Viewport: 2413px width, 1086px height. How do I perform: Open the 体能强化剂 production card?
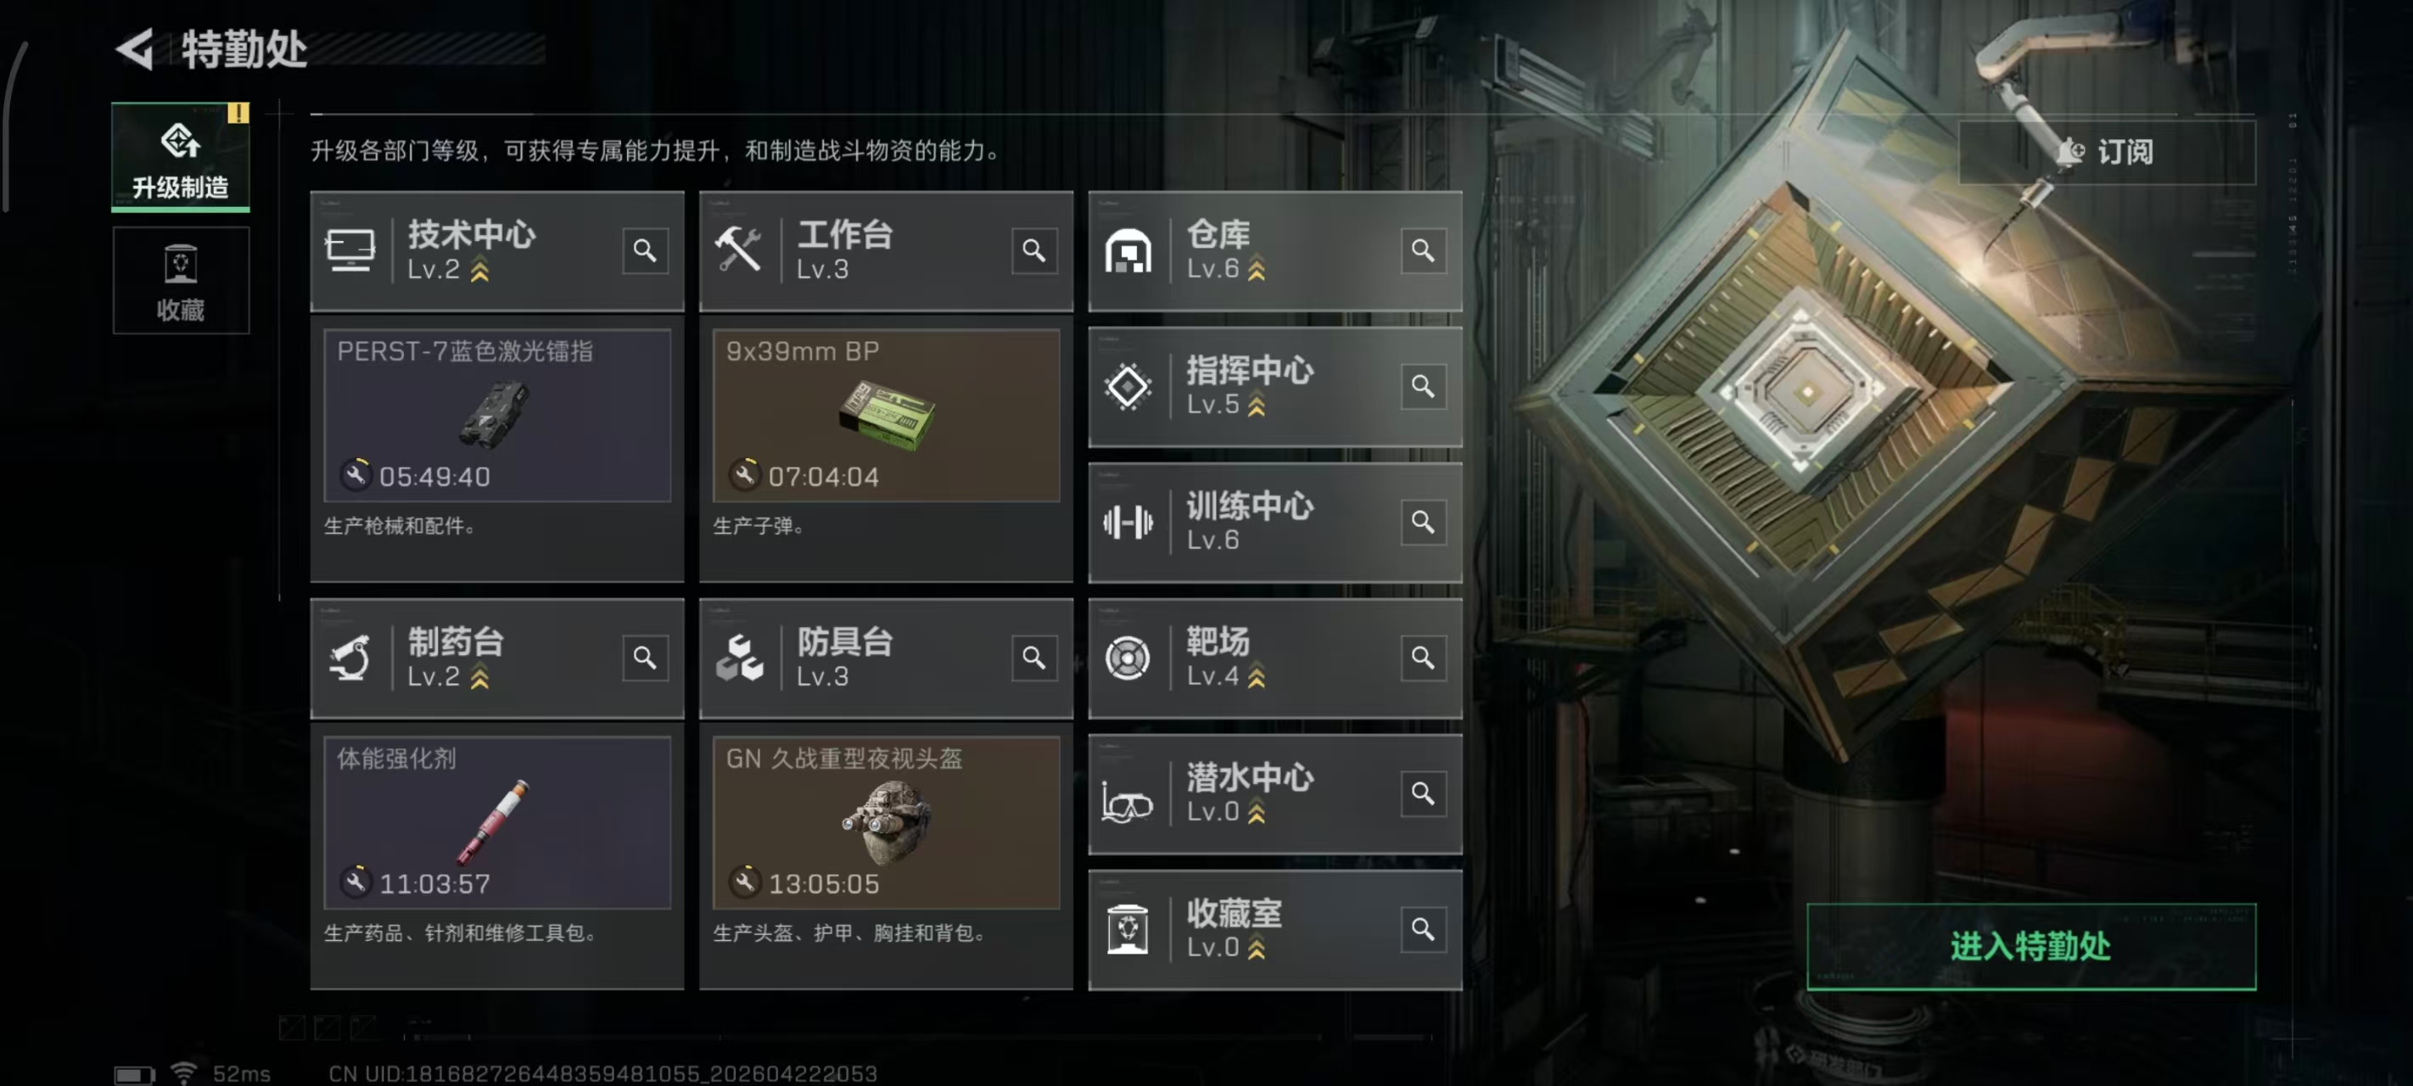[496, 822]
